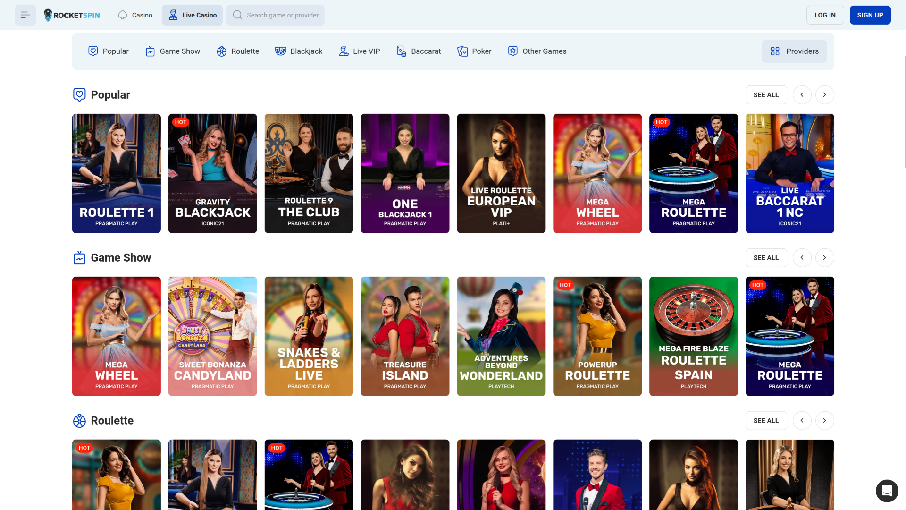
Task: Open the live chat bubble
Action: tap(887, 491)
